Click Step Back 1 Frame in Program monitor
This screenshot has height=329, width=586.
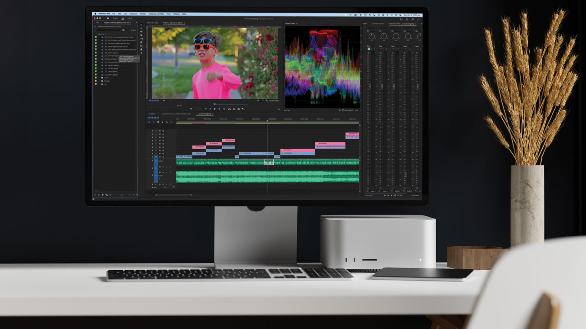click(x=210, y=109)
